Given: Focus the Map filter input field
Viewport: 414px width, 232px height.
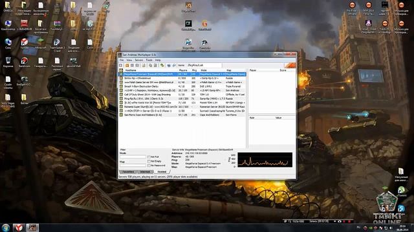Looking at the screenshot, I should 133,166.
